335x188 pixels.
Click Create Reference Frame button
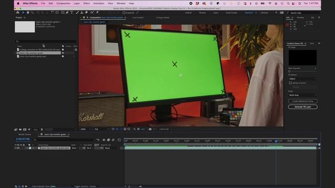[x=303, y=101]
